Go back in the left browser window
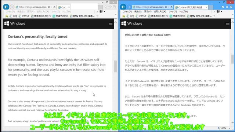 pos(6,7)
